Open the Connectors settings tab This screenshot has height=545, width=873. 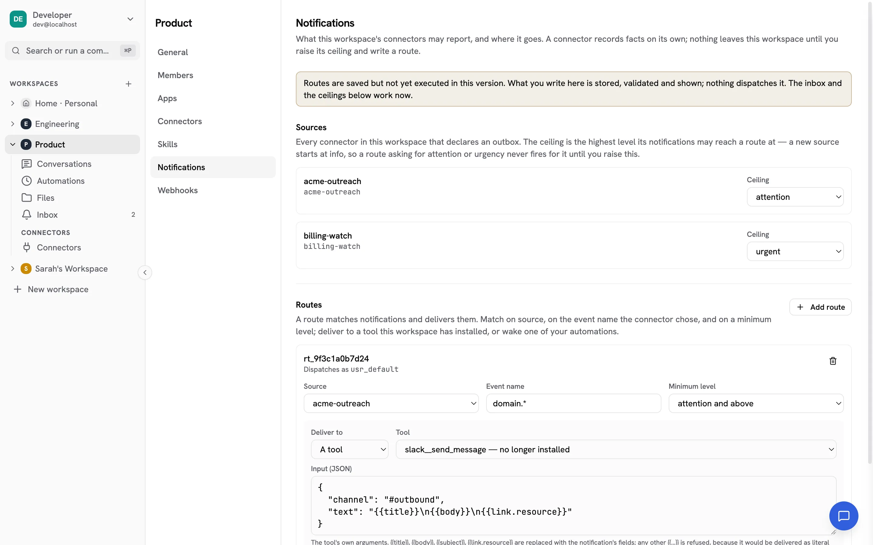[x=213, y=121]
